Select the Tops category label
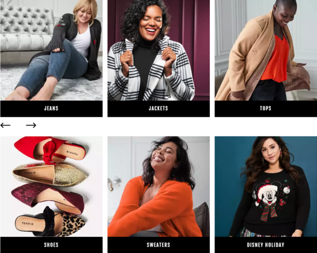The height and width of the screenshot is (253, 317). (266, 108)
